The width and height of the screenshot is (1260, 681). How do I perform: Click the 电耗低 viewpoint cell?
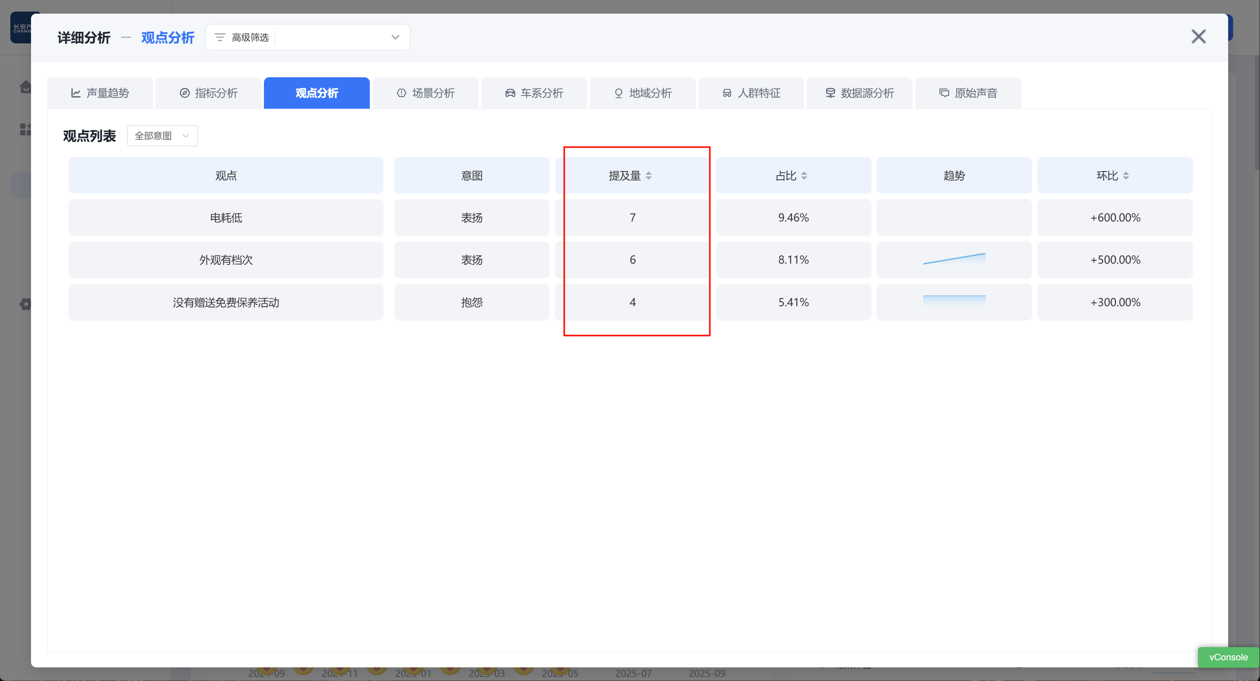[x=225, y=217]
